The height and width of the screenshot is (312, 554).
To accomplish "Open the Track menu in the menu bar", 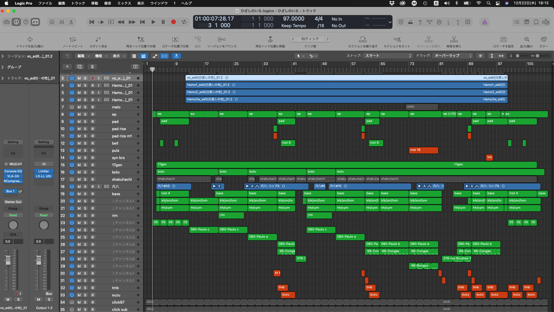I will [78, 3].
